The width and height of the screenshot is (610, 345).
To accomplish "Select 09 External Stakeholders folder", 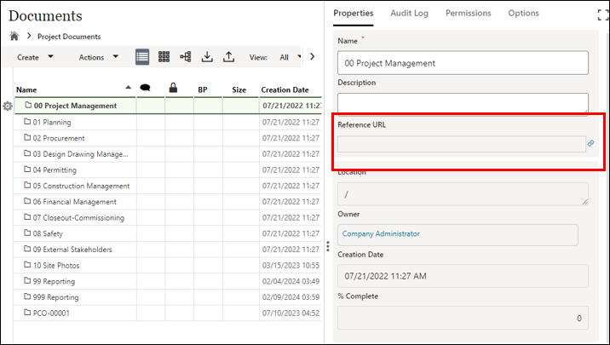I will pos(72,250).
